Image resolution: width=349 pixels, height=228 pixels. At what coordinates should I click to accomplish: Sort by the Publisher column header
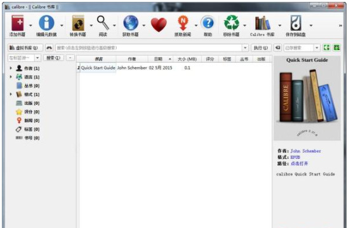tap(261, 59)
